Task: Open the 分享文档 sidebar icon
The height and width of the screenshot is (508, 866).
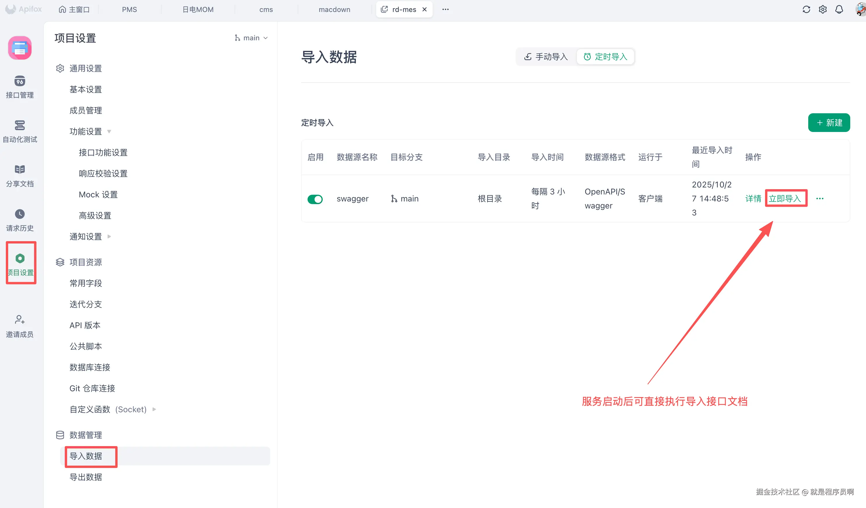Action: 20,170
